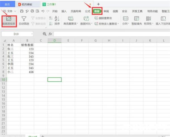The width and height of the screenshot is (170, 137).
Task: Click the save icon in quick toolbar
Action: coord(22,11)
